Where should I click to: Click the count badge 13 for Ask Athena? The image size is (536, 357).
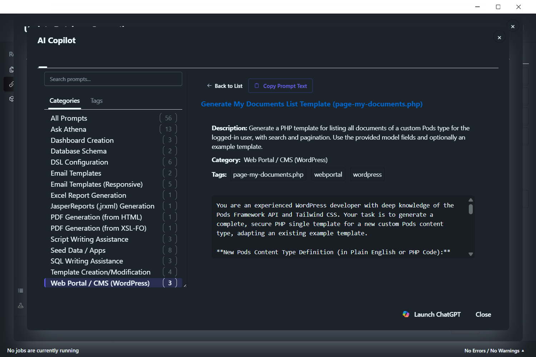pyautogui.click(x=168, y=129)
